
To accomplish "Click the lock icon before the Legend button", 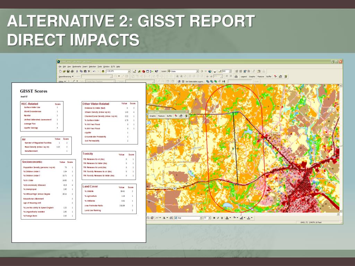I will 236,77.
